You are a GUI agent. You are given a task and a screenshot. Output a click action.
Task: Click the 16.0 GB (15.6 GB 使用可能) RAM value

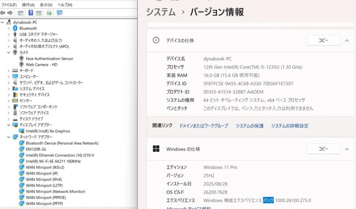tap(231, 75)
